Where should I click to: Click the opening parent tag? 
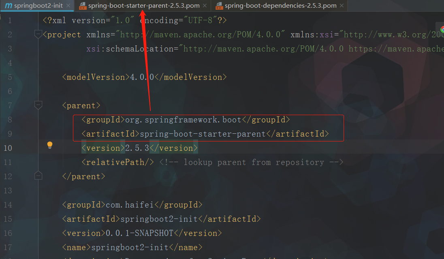click(x=81, y=105)
